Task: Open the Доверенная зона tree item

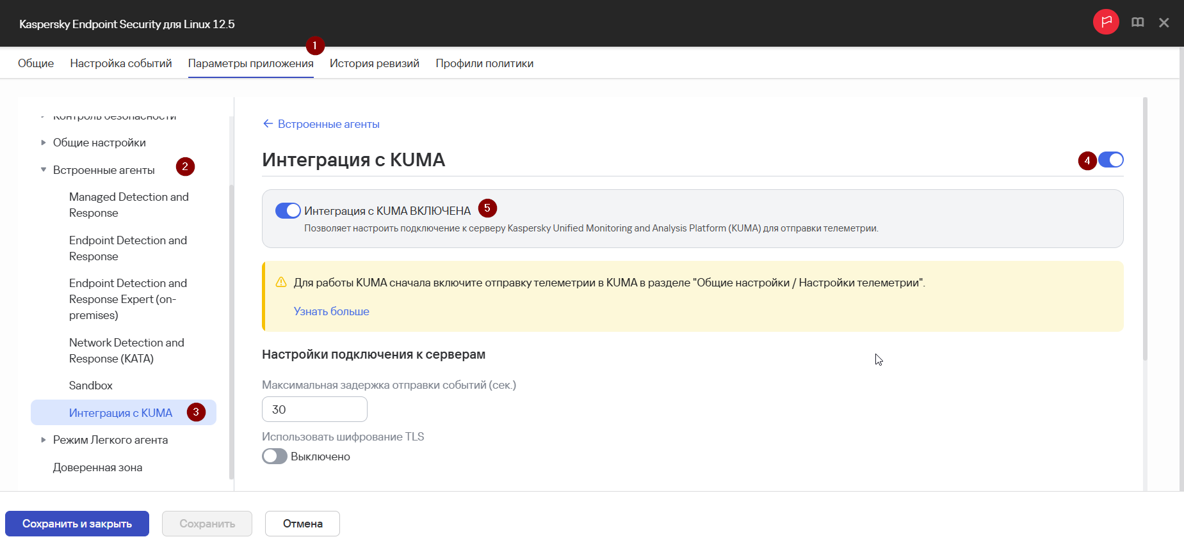Action: click(x=98, y=467)
